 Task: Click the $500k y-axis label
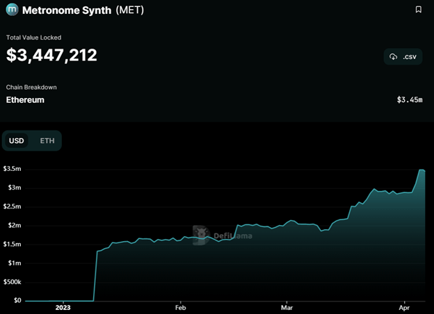point(13,282)
